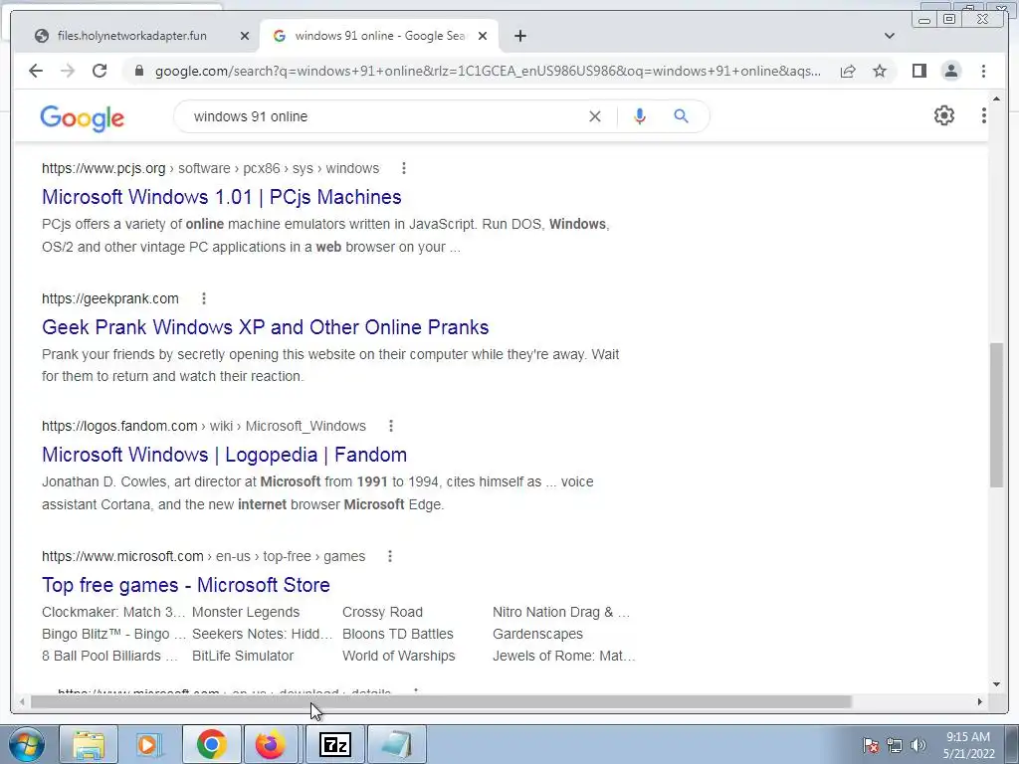This screenshot has height=764, width=1019.
Task: Open Windows Explorer from the taskbar
Action: 89,744
